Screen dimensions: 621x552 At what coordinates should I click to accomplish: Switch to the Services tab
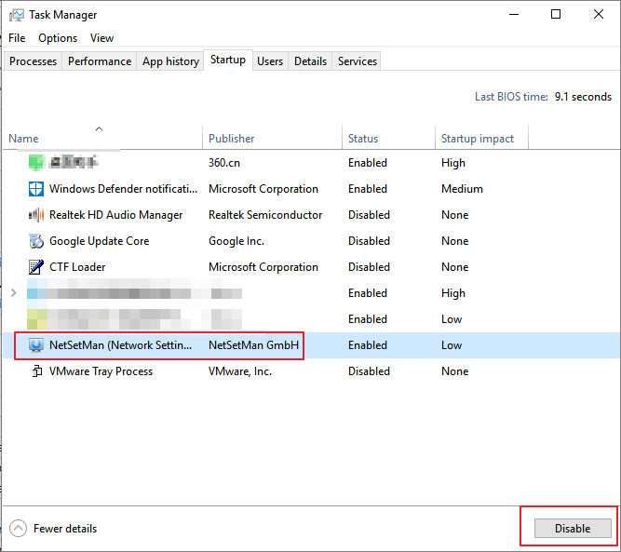click(x=358, y=61)
